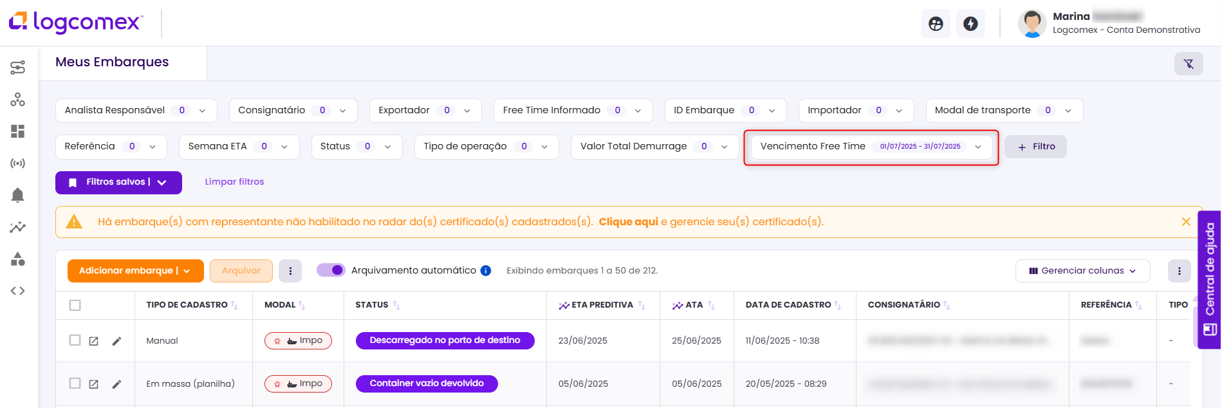Viewport: 1222px width, 408px height.
Task: Select the Meus Embarques tab
Action: 112,62
